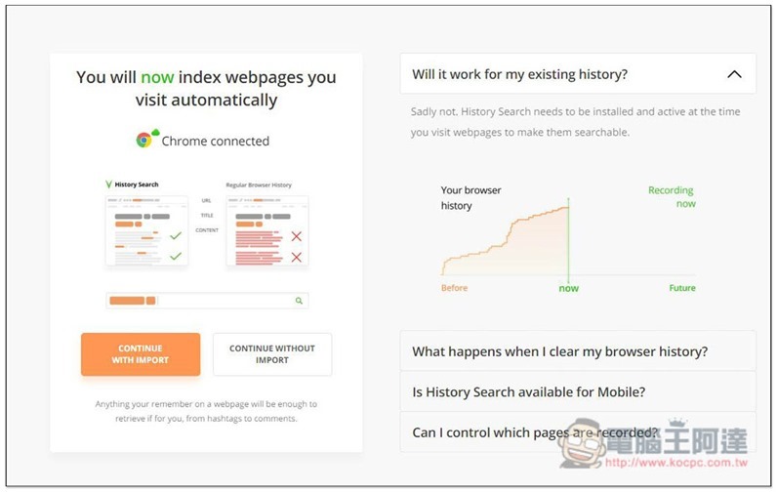Expand 'Can I control which pages are recorded?'
Image resolution: width=777 pixels, height=492 pixels.
[x=578, y=432]
